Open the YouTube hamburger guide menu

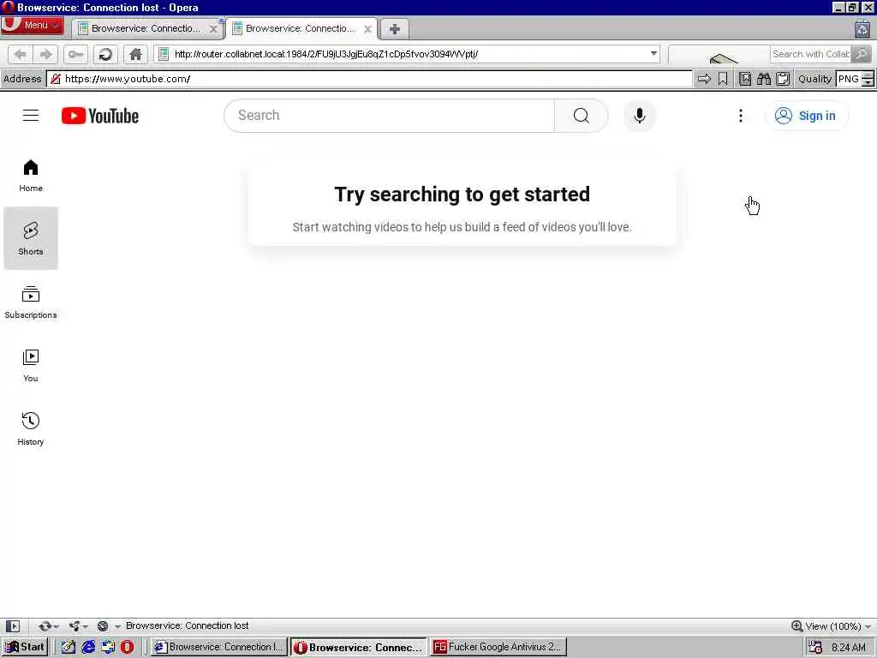coord(31,116)
